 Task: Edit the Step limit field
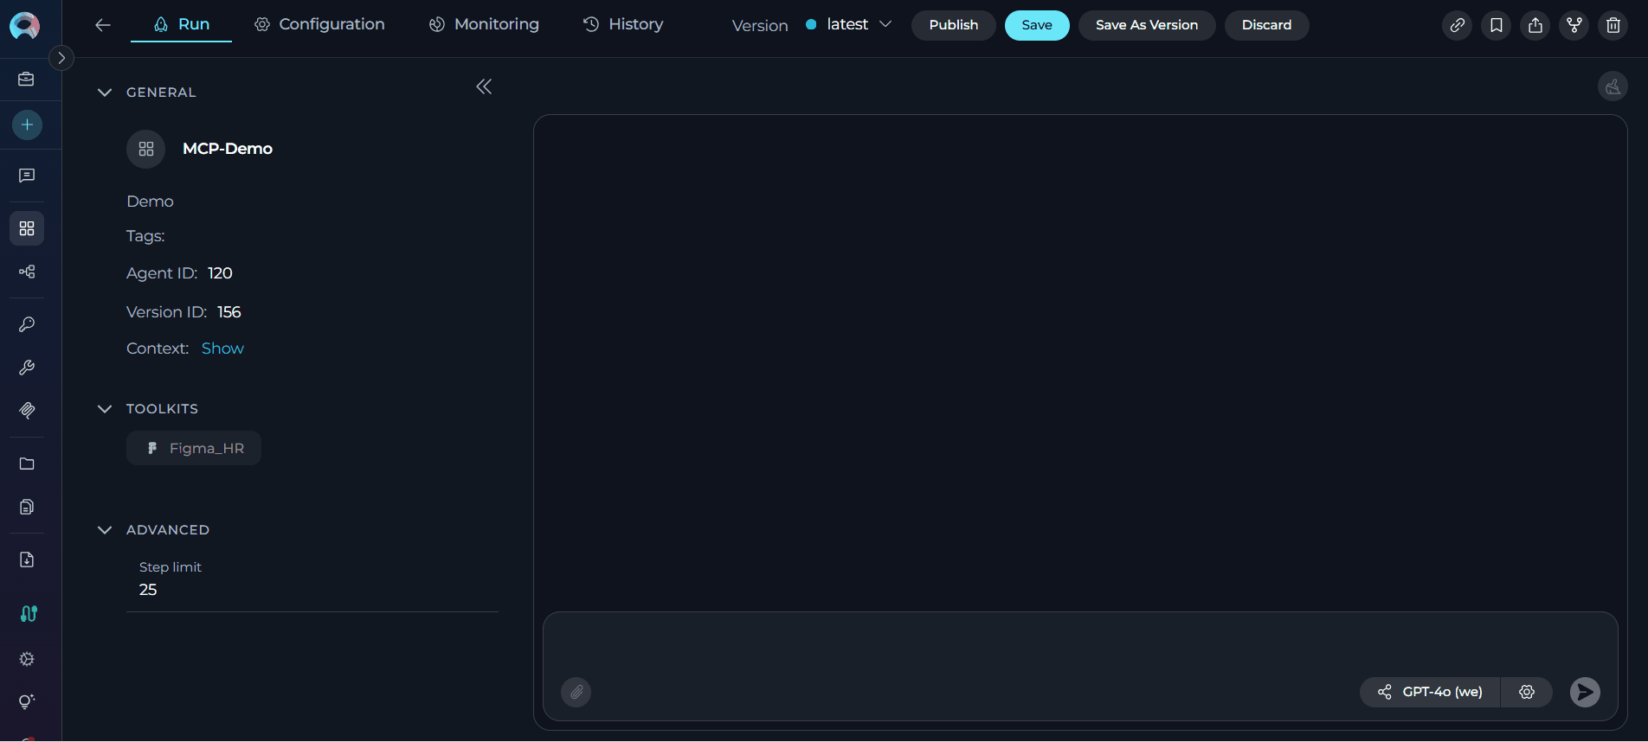[312, 590]
